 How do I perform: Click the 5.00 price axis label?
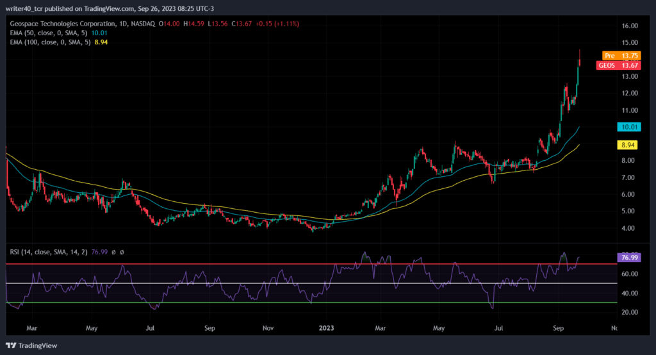[628, 211]
